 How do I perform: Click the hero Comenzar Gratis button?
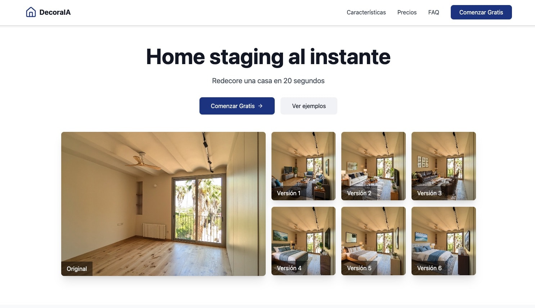click(237, 106)
